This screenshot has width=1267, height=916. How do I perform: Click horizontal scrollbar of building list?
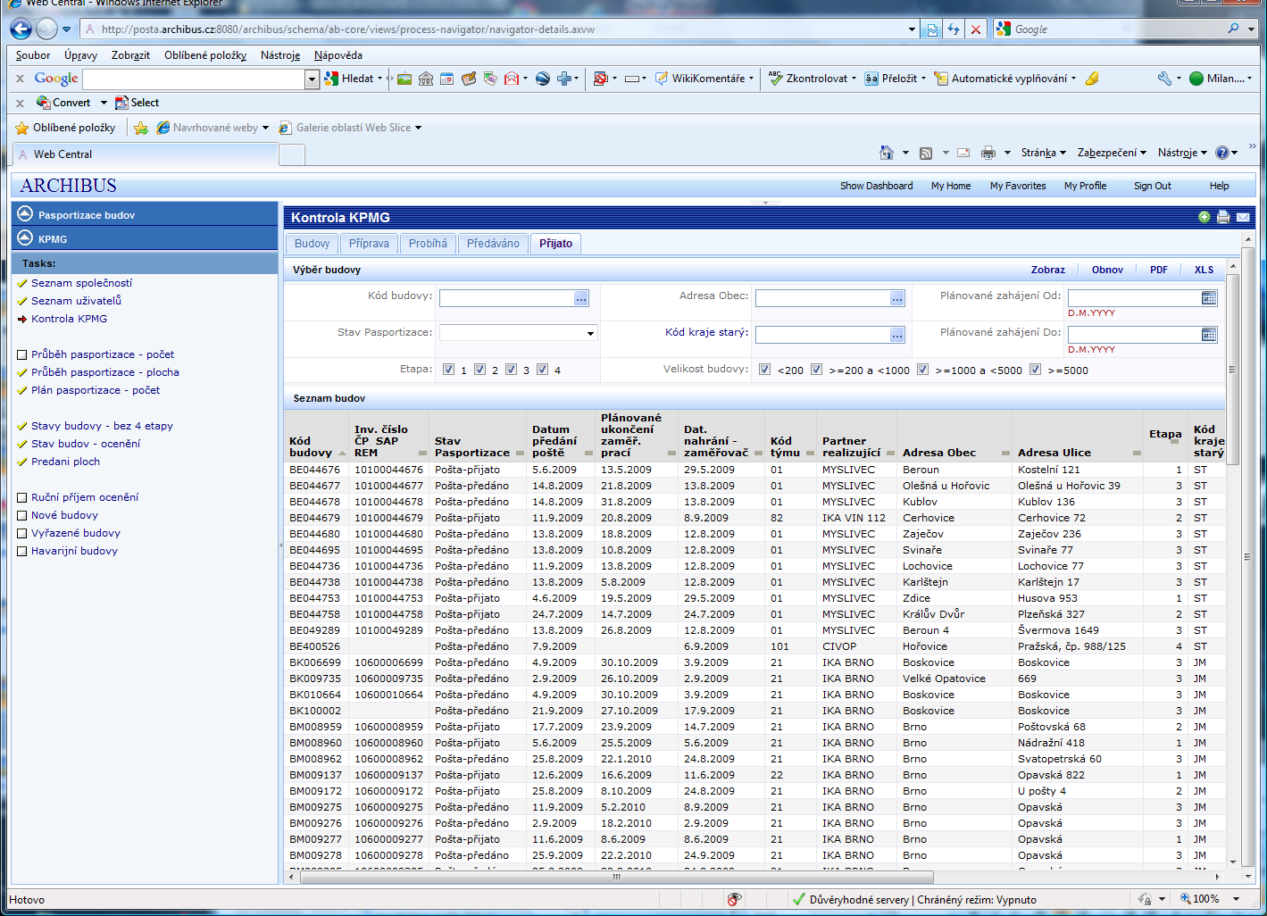tap(616, 878)
